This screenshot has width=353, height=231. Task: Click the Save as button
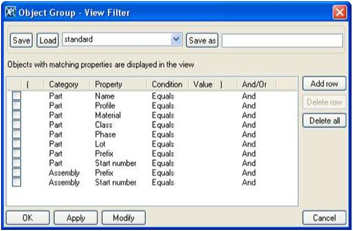pyautogui.click(x=202, y=41)
